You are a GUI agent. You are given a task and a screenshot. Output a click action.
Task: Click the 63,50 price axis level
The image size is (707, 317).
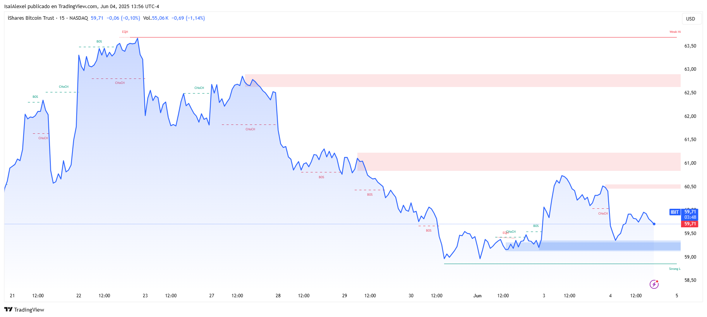[x=690, y=46]
